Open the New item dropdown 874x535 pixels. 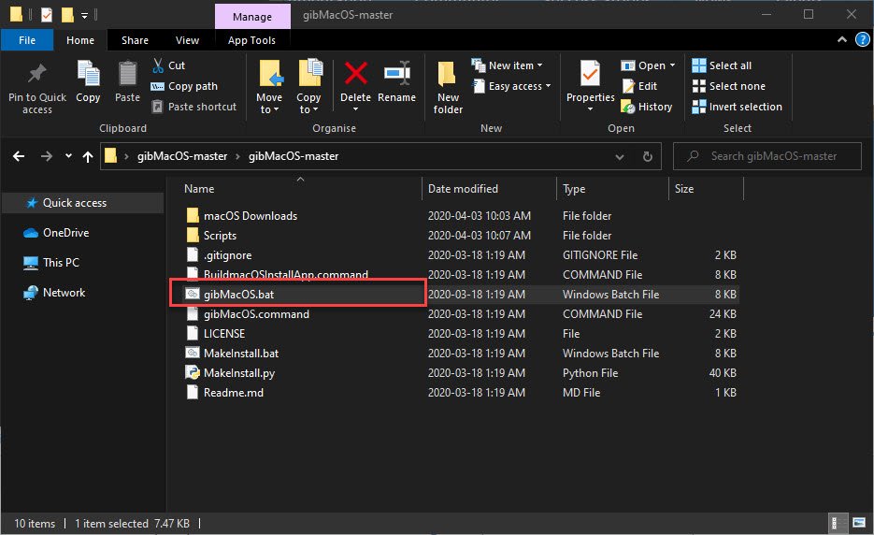(508, 65)
